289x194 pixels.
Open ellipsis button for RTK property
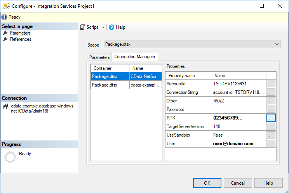pyautogui.click(x=271, y=118)
